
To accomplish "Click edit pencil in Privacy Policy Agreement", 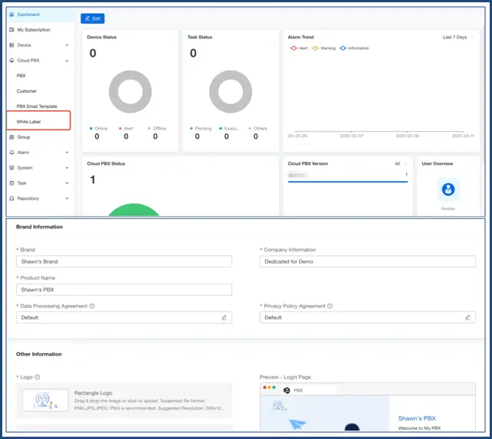I will point(467,317).
